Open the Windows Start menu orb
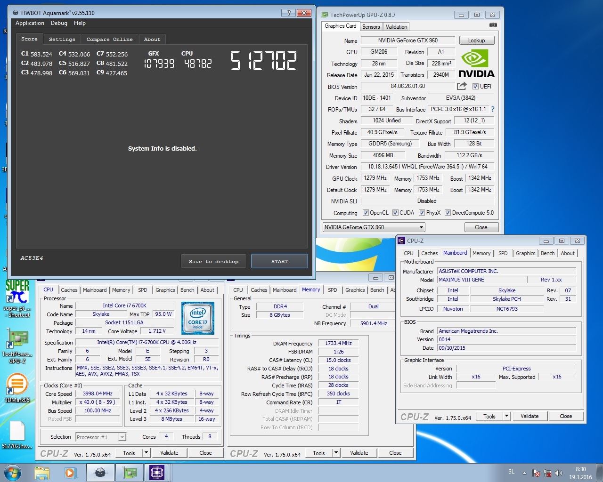The height and width of the screenshot is (482, 603). click(13, 473)
